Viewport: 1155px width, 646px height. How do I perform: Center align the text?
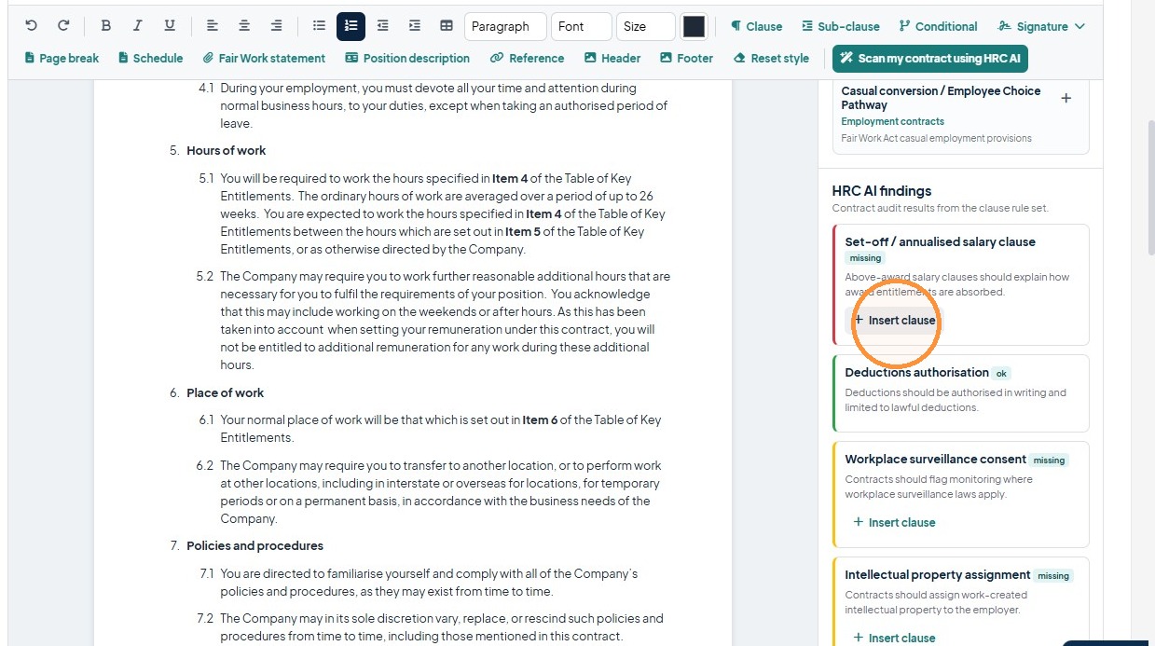point(244,26)
